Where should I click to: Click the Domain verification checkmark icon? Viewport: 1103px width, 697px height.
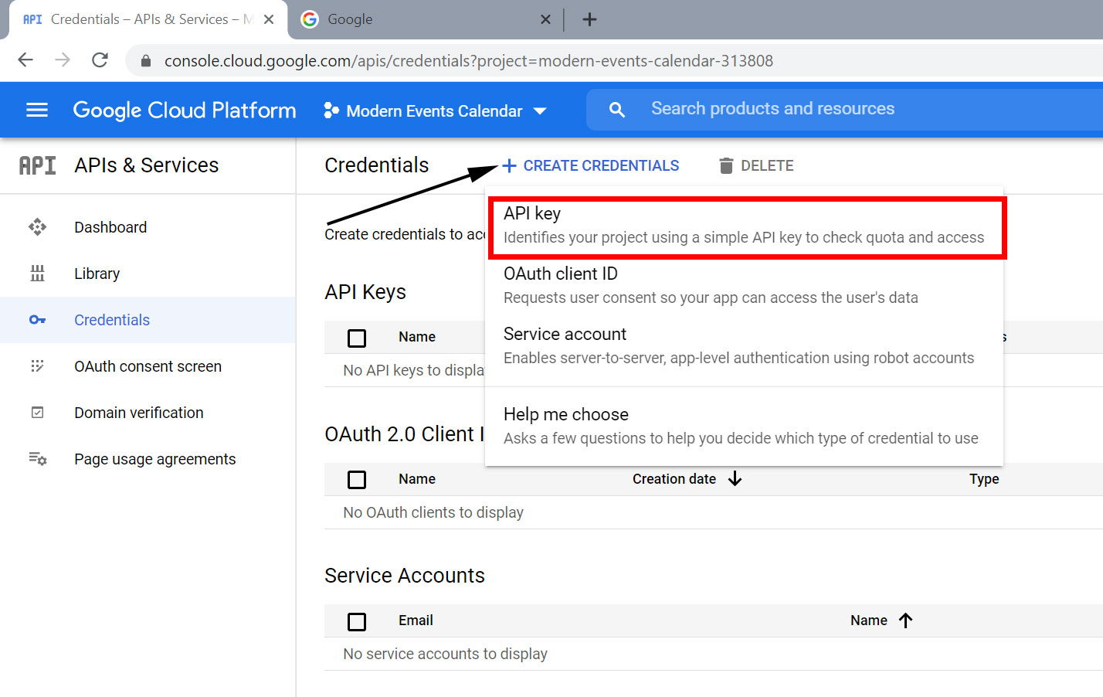[x=37, y=413]
